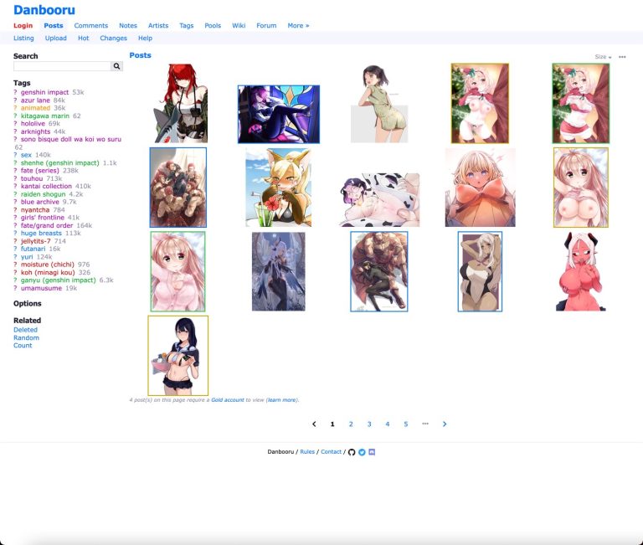
Task: Click the azur lane tag link
Action: [x=35, y=100]
